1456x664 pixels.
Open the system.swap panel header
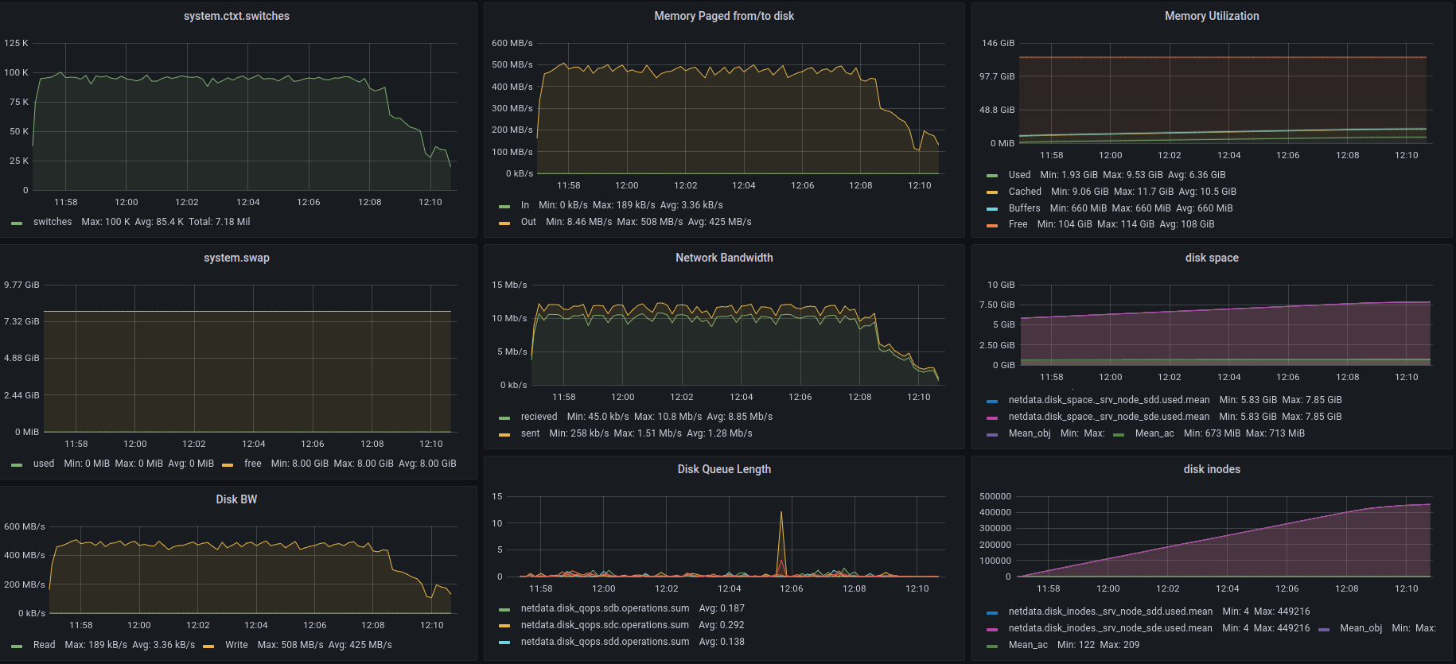coord(236,258)
